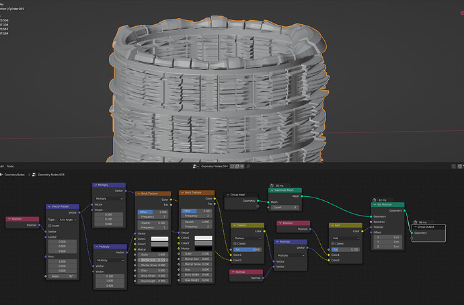The width and height of the screenshot is (464, 305).
Task: Click Color1 swatch on first Brick Texture
Action: tap(159, 238)
